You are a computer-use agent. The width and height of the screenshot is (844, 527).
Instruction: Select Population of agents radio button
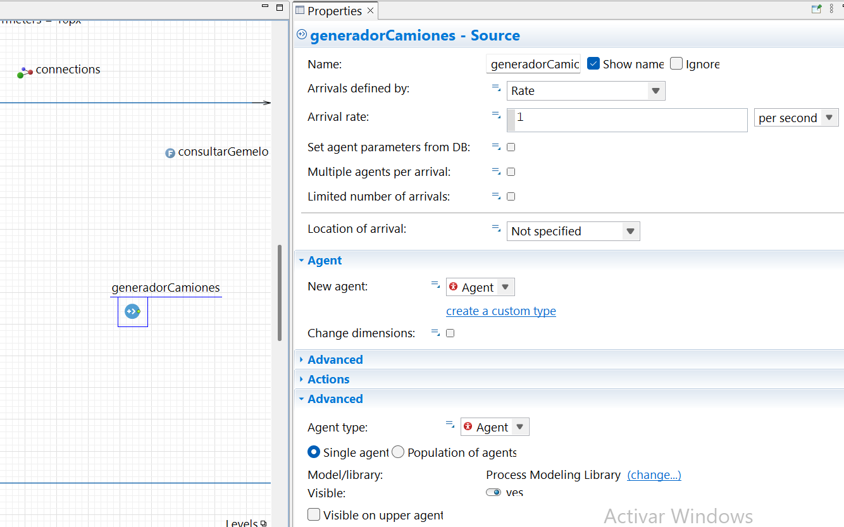pos(398,452)
